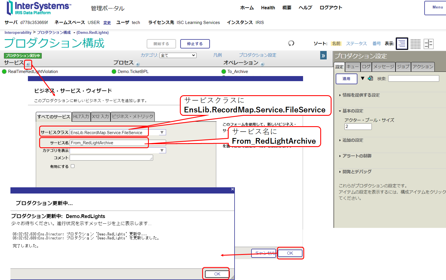Switch to the list view display icon

[x=402, y=44]
